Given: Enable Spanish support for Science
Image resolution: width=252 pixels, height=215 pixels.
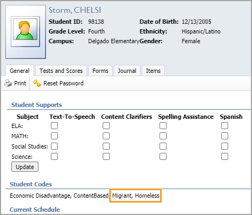Looking at the screenshot, I should point(224,157).
